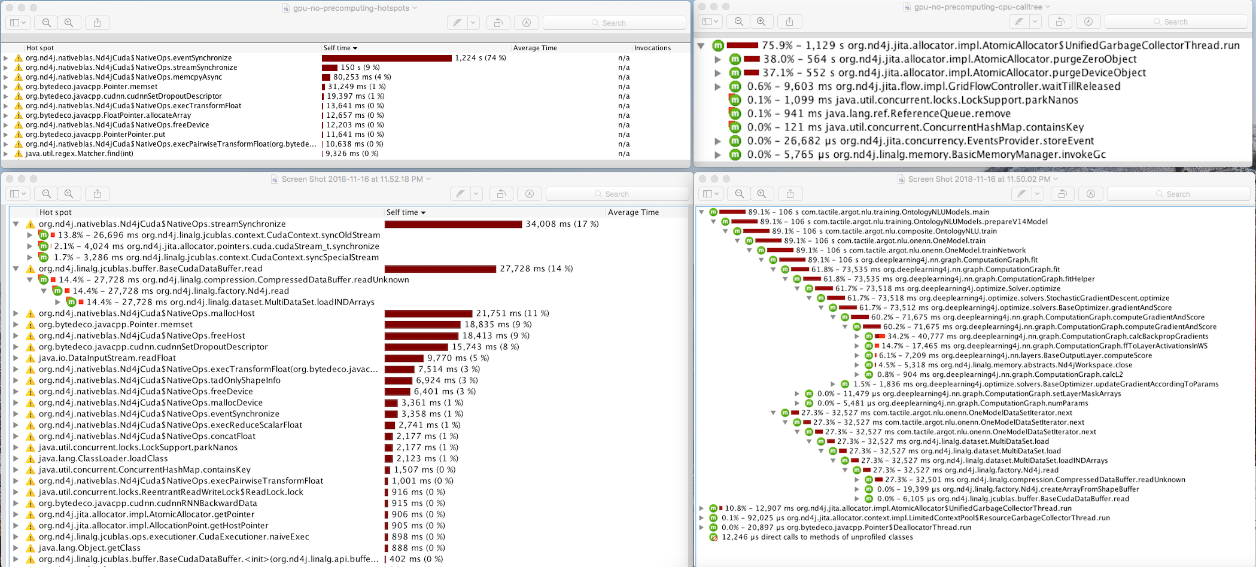Rotate the calltree screenshot
1256x567 pixels.
(x=1060, y=21)
